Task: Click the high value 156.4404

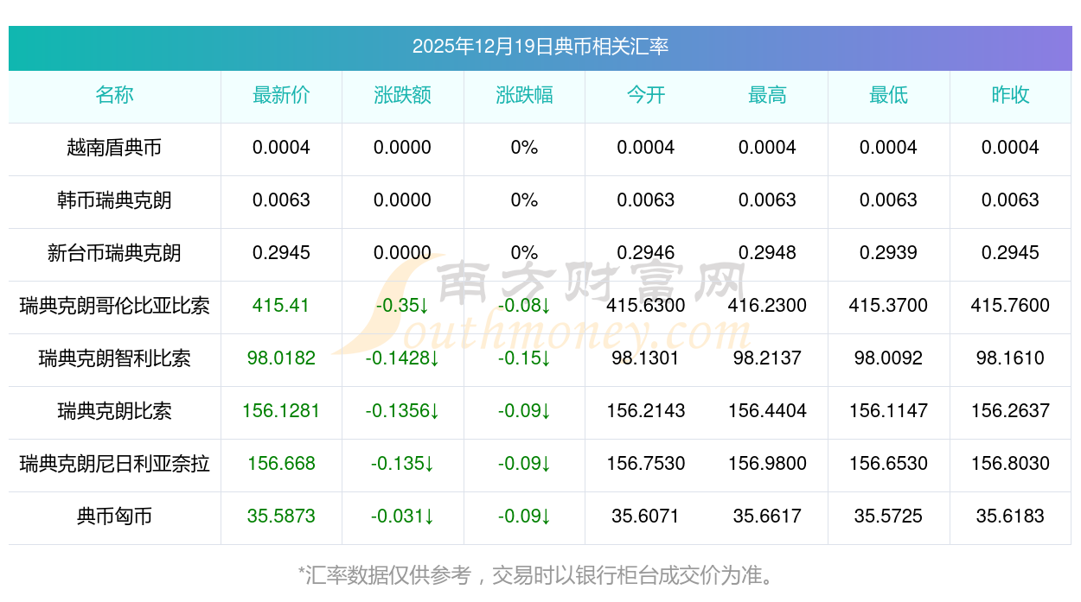Action: (767, 411)
